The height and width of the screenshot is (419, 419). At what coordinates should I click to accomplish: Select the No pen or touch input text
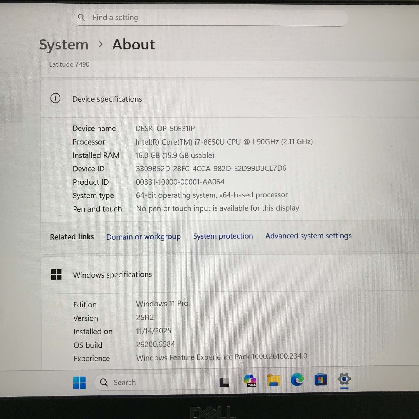(x=218, y=208)
